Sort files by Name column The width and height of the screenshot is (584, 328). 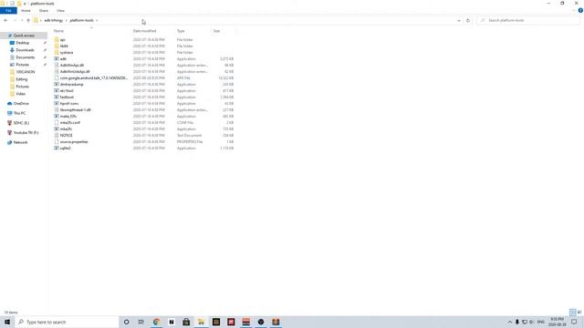click(x=58, y=31)
